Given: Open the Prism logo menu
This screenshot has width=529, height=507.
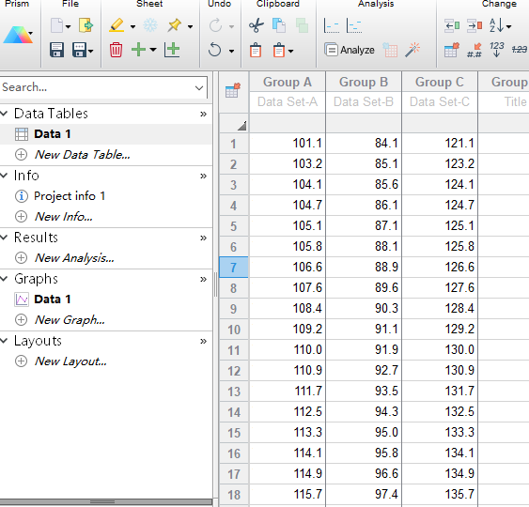Looking at the screenshot, I should pyautogui.click(x=18, y=35).
